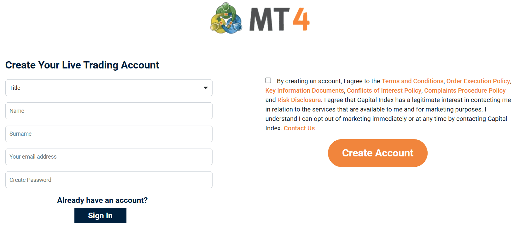Focus the Surname input field
This screenshot has width=514, height=228.
[x=109, y=134]
